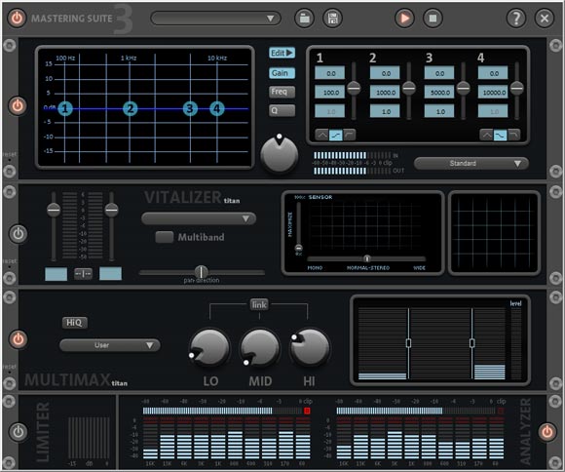
Task: Select peak filter shape for band 4
Action: pos(486,135)
